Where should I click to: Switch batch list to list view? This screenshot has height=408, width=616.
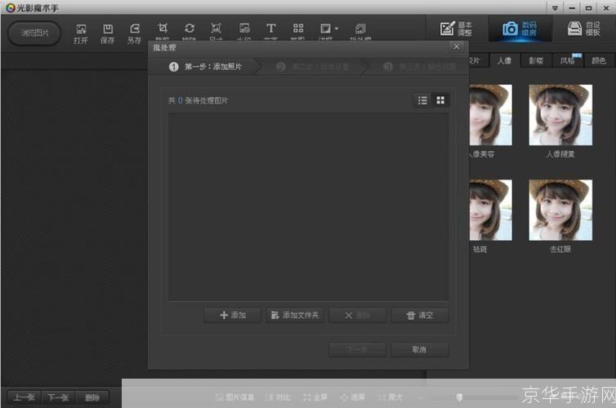pyautogui.click(x=422, y=100)
